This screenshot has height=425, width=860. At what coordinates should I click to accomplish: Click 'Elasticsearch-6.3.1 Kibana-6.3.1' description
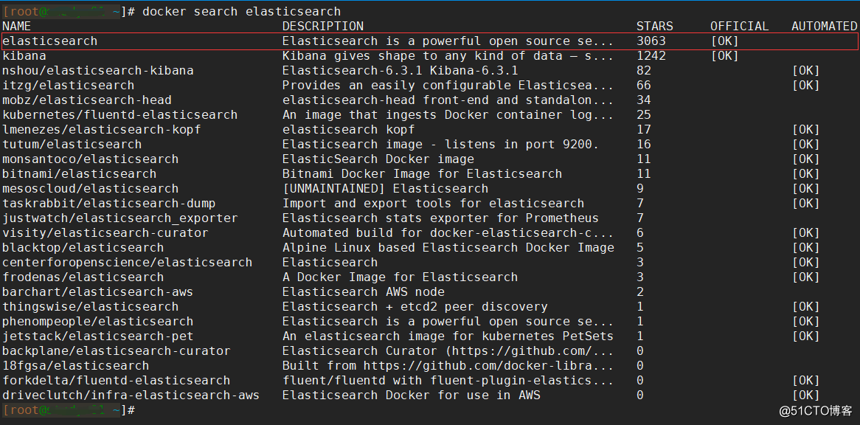click(400, 70)
